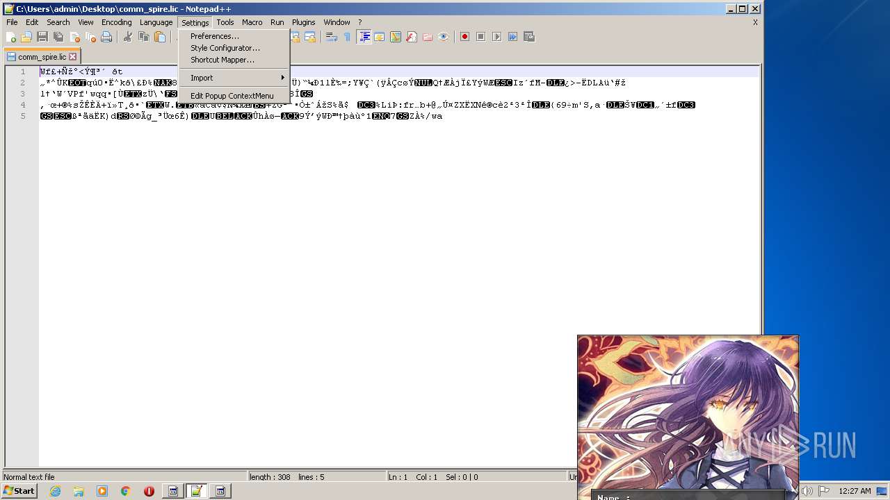
Task: Click the Save Current Recorded Macro icon
Action: [529, 37]
